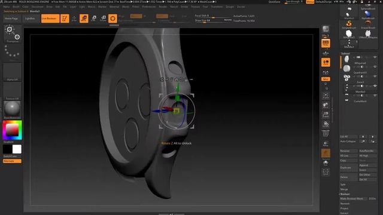Click the gizmo customize gear icon
This screenshot has height=215, width=383.
[162, 79]
